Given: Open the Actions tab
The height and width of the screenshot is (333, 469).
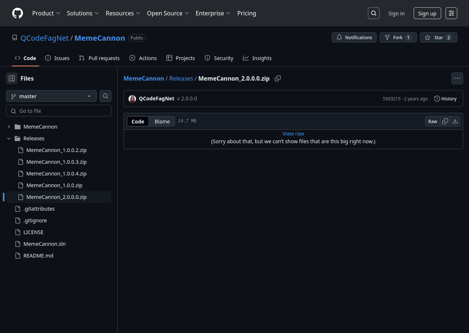Looking at the screenshot, I should point(143,58).
